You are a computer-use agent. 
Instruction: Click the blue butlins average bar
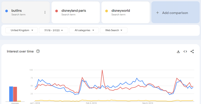tap(11, 94)
